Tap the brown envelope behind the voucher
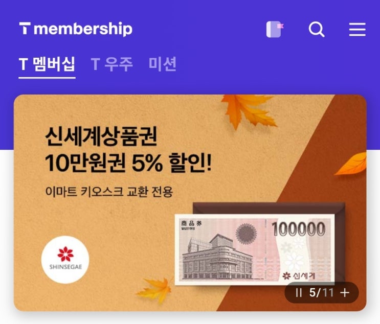380x324 pixels. (269, 209)
